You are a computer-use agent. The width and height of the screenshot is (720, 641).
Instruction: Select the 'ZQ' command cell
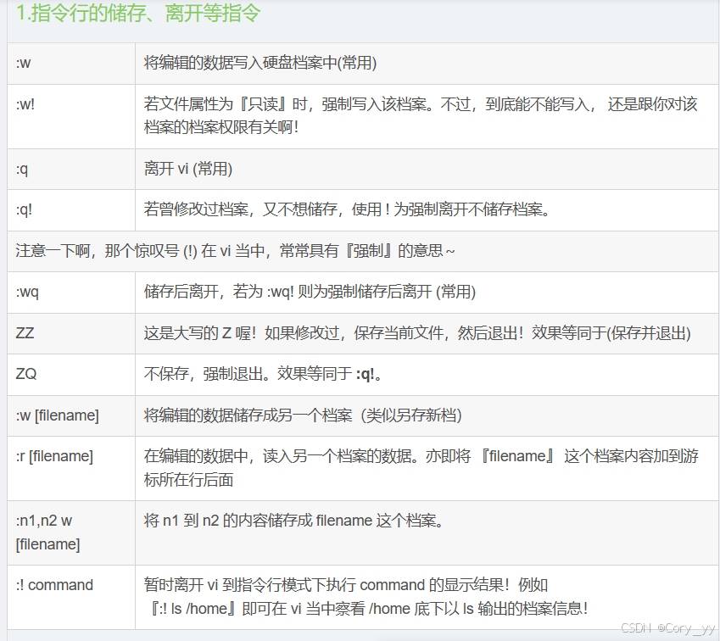71,374
